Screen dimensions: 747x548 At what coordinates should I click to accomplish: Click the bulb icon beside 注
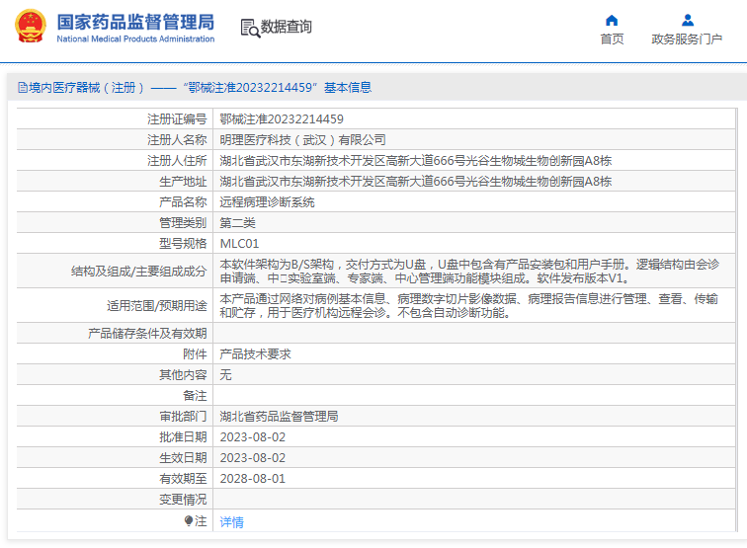(x=189, y=521)
